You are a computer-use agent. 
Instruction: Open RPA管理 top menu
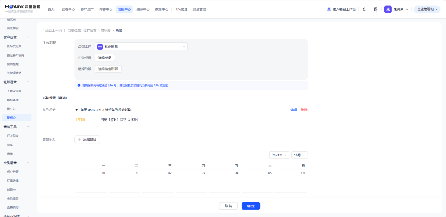click(181, 9)
